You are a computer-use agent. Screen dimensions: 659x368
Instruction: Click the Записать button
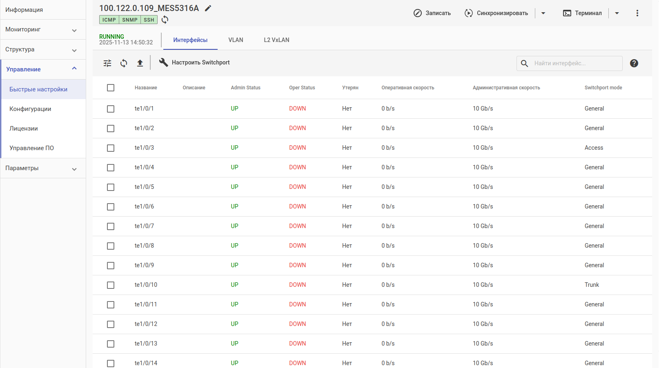[x=432, y=13]
